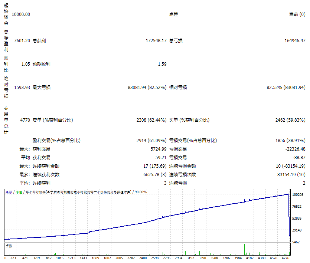Click the 当前 (0) spread value
Image resolution: width=310 pixels, height=263 pixels.
(x=297, y=14)
